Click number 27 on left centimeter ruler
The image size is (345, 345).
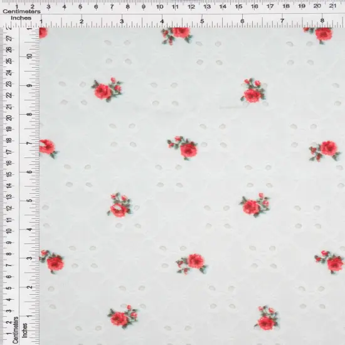tap(9, 38)
